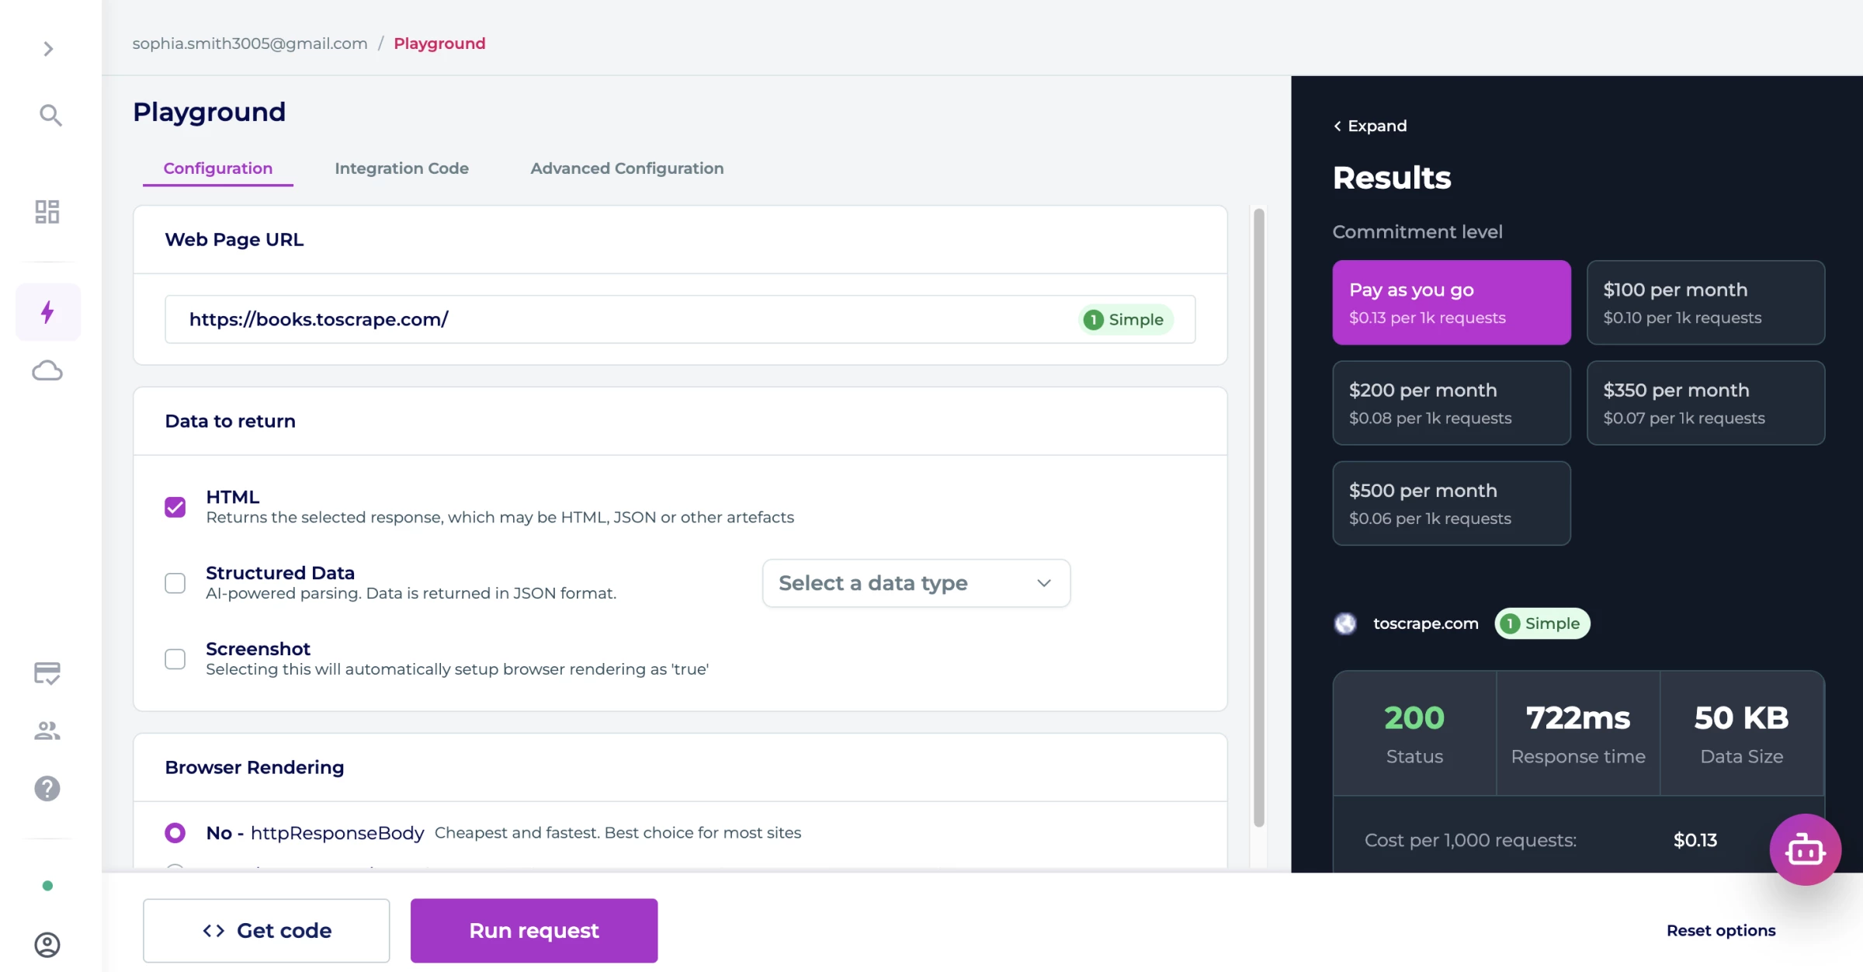Viewport: 1863px width, 972px height.
Task: Click Reset options
Action: point(1721,931)
